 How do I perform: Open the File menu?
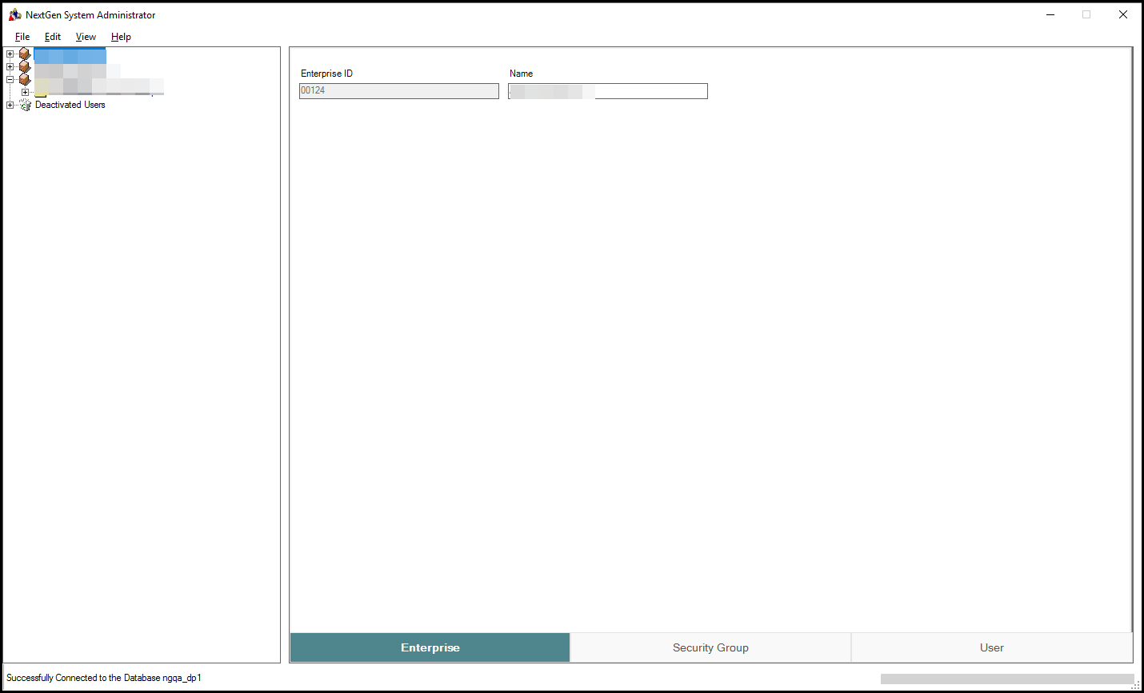pos(22,37)
